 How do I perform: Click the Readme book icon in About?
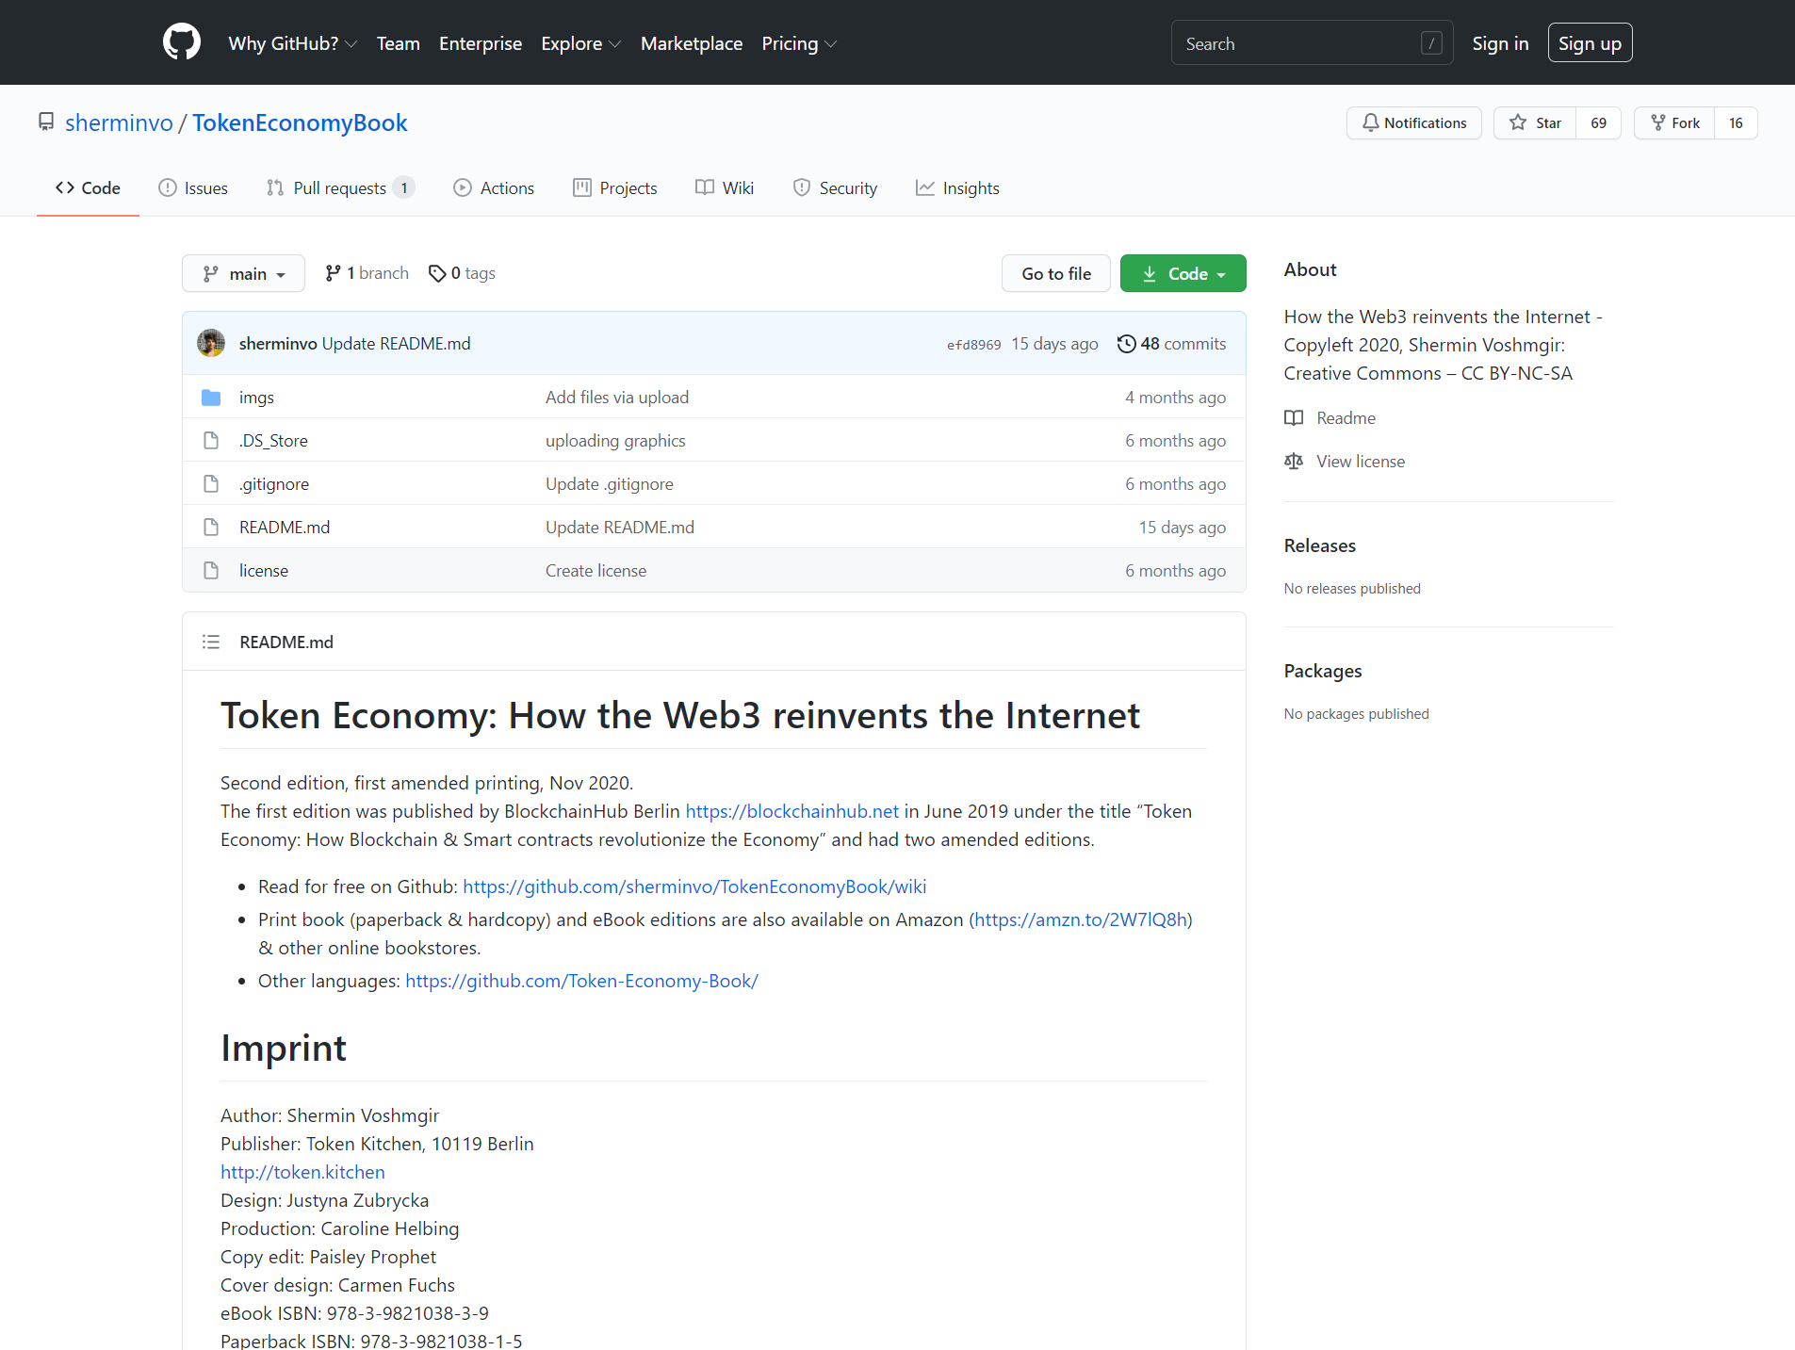tap(1294, 417)
